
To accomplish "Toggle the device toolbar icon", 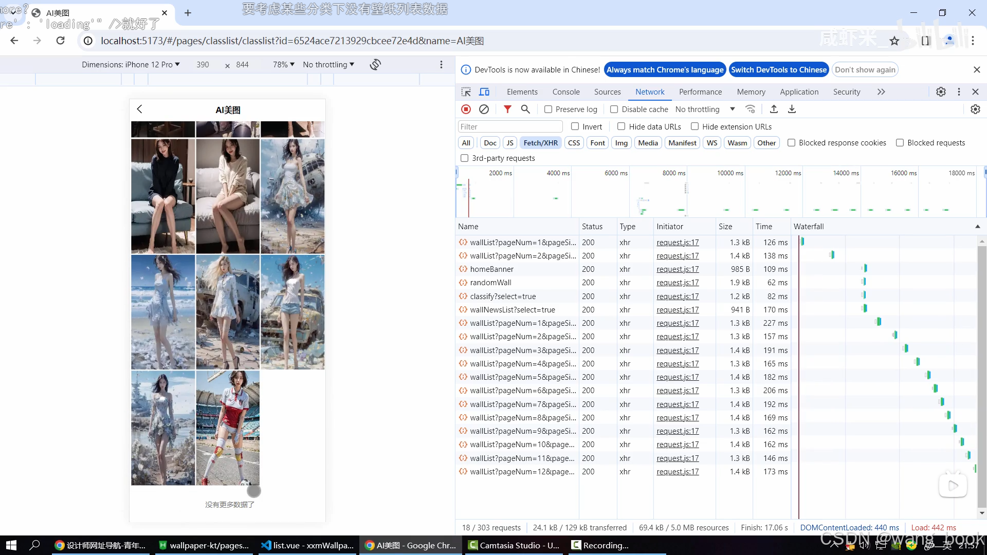I will click(484, 91).
